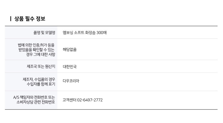Click the vertical bar marker beside the heading

click(11, 19)
